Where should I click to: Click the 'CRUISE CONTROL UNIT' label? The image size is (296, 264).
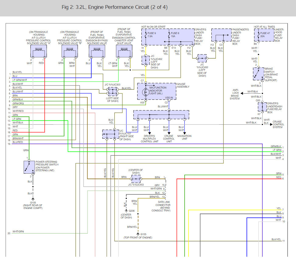tap(169, 139)
